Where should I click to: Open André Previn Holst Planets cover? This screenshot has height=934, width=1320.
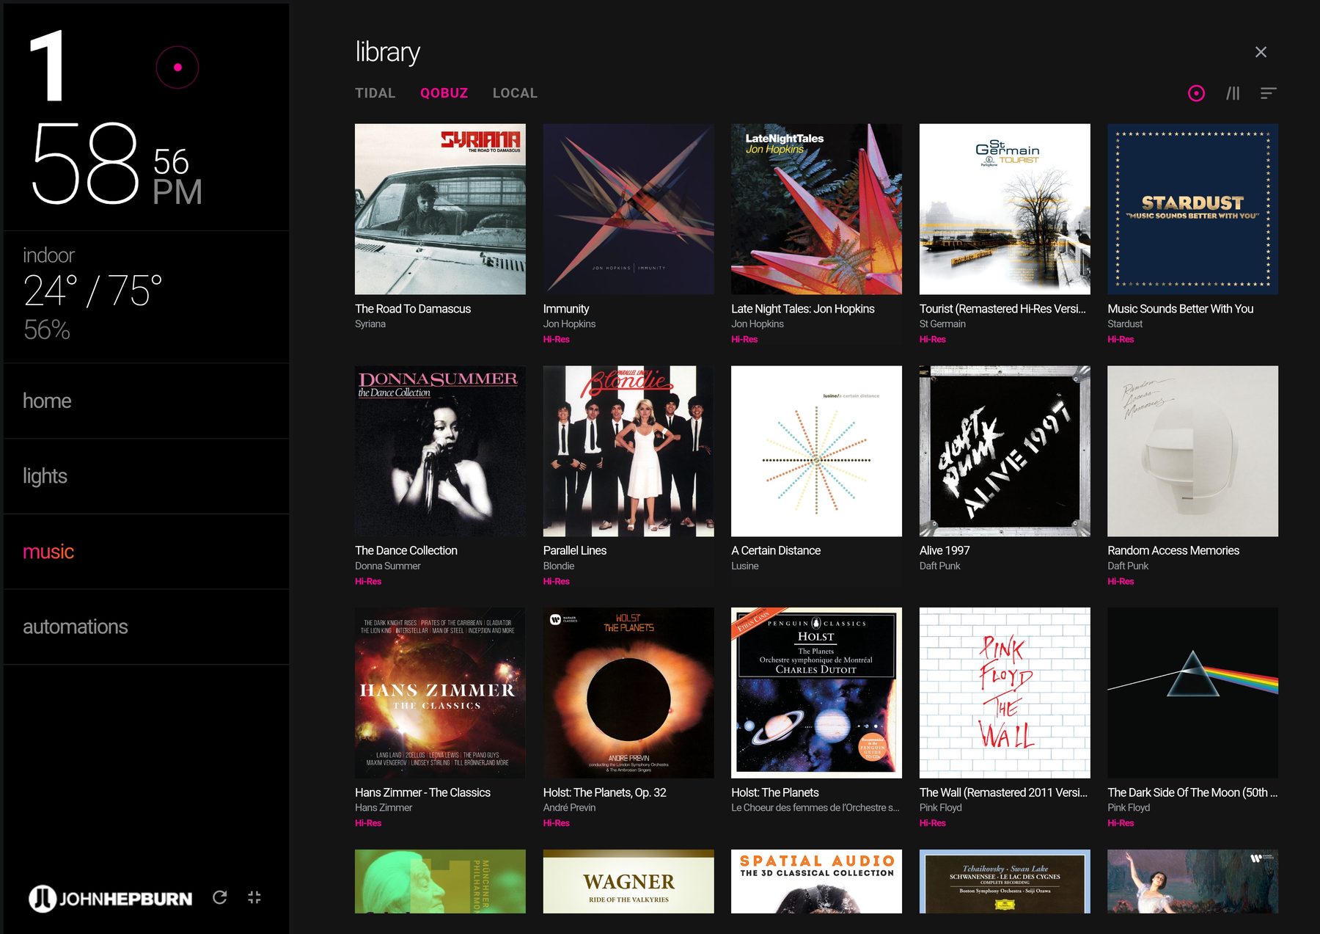tap(628, 693)
